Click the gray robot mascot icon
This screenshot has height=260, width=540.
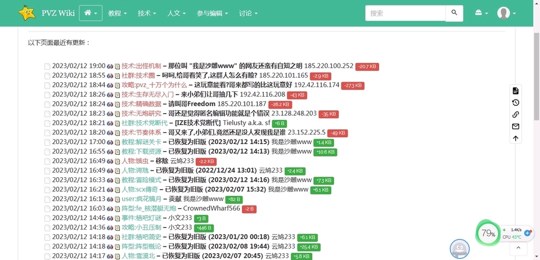(460, 248)
